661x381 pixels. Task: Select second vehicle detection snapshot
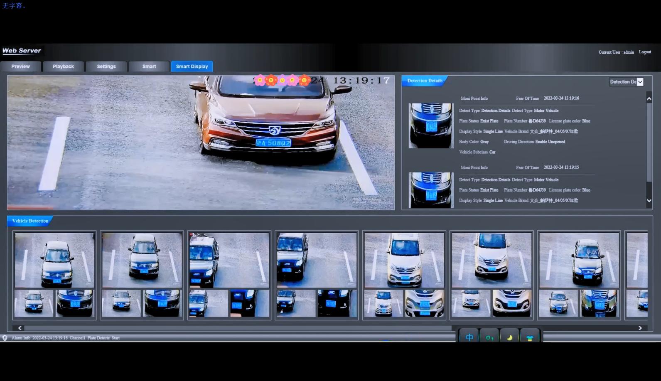142,260
